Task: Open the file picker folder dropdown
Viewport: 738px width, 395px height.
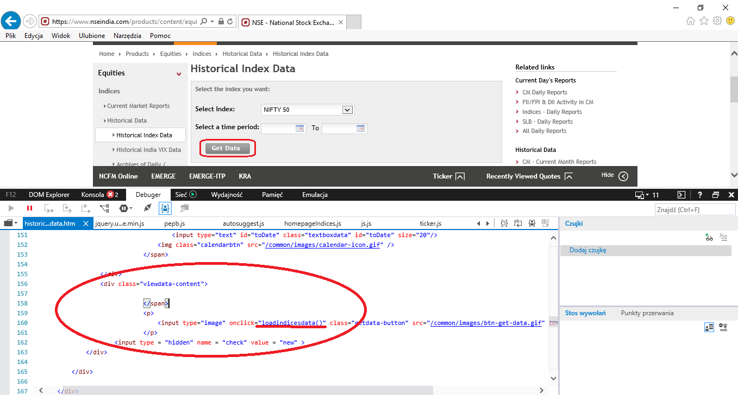Action: coord(11,223)
